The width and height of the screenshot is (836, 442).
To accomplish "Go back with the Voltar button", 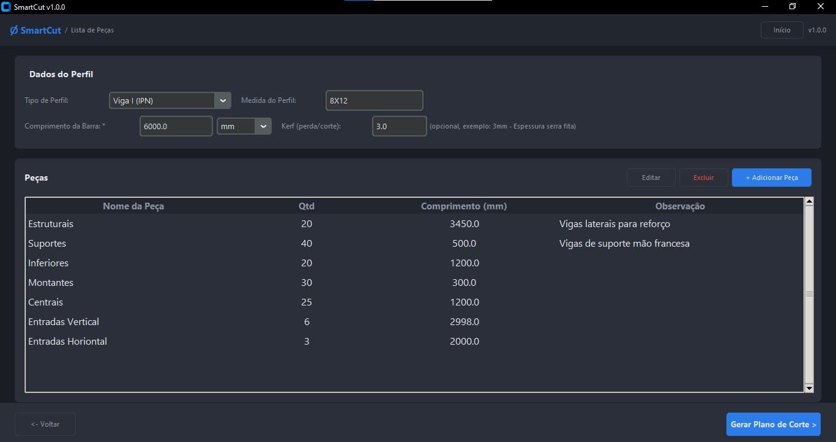I will pos(45,424).
